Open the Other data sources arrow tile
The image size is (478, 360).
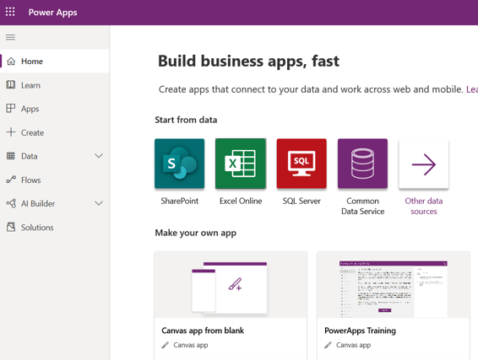tap(424, 164)
